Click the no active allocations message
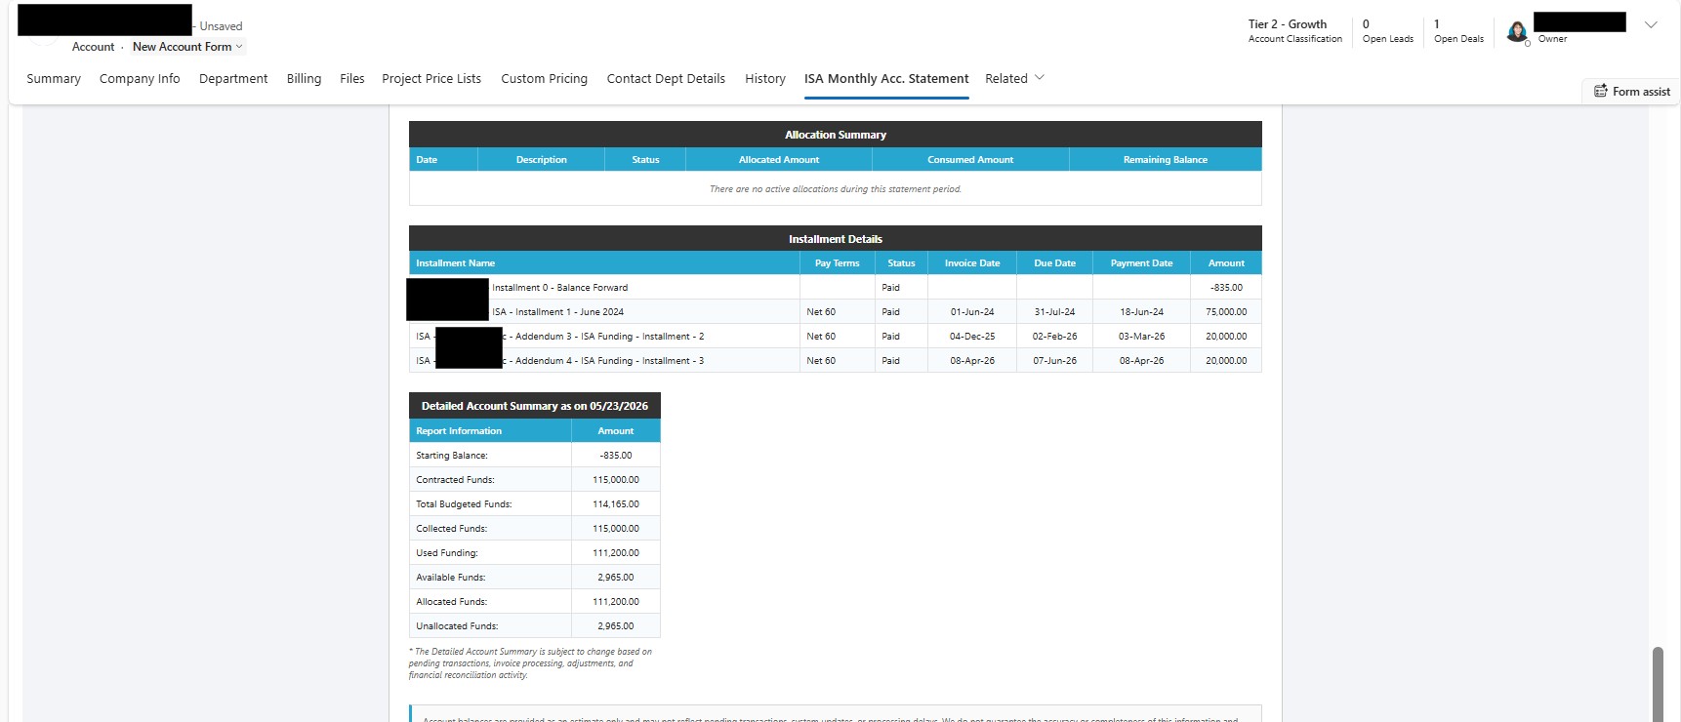 [x=836, y=188]
